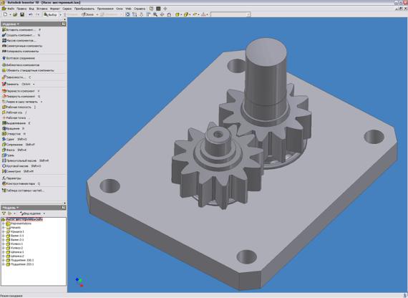
Task: Open the Вставка menu
Action: pos(42,9)
